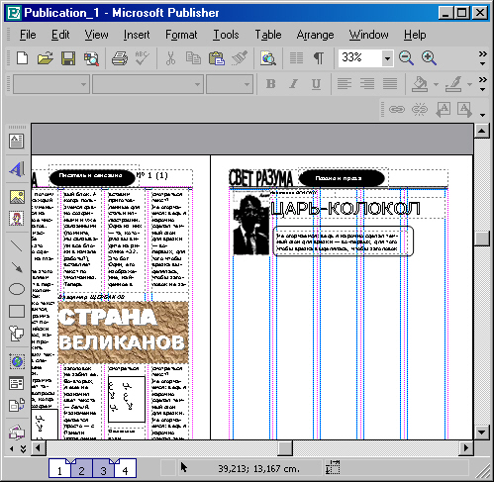Expand more Standard toolbar buttons
This screenshot has height=482, width=494.
tap(483, 58)
